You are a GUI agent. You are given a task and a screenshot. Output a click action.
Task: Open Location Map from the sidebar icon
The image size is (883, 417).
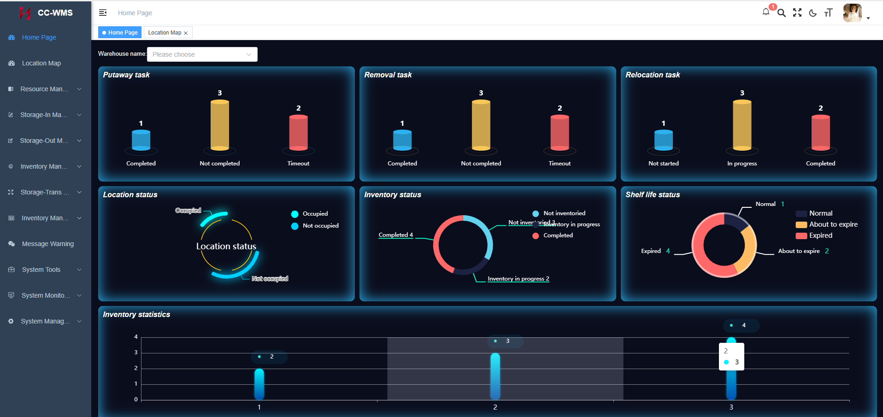(11, 63)
